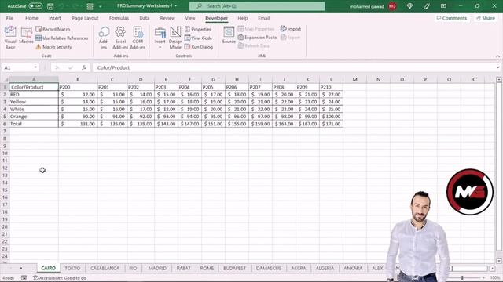
Task: Select the DAMASCUS sheet tab
Action: (x=269, y=268)
